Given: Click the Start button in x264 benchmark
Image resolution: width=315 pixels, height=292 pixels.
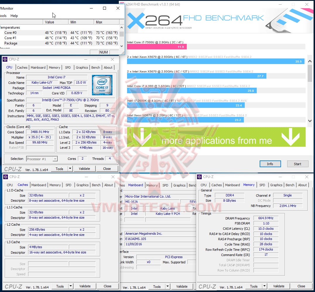Looking at the screenshot, I should tap(297, 164).
